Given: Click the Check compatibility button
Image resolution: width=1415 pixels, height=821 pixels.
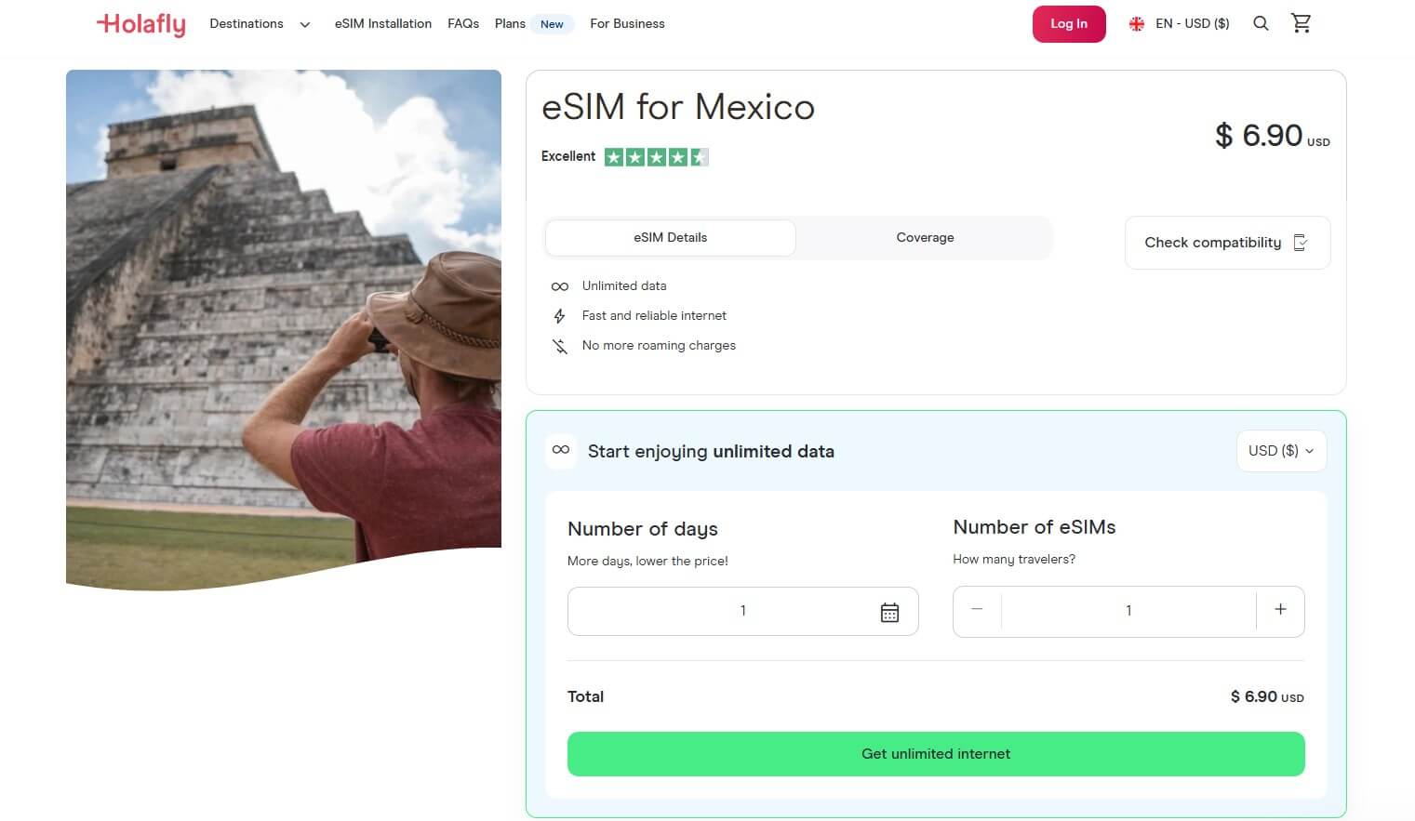Looking at the screenshot, I should 1226,243.
